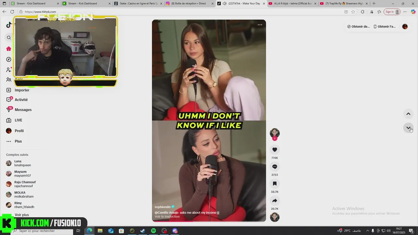Image resolution: width=418 pixels, height=235 pixels.
Task: Share the video with arrow icon
Action: 275,200
